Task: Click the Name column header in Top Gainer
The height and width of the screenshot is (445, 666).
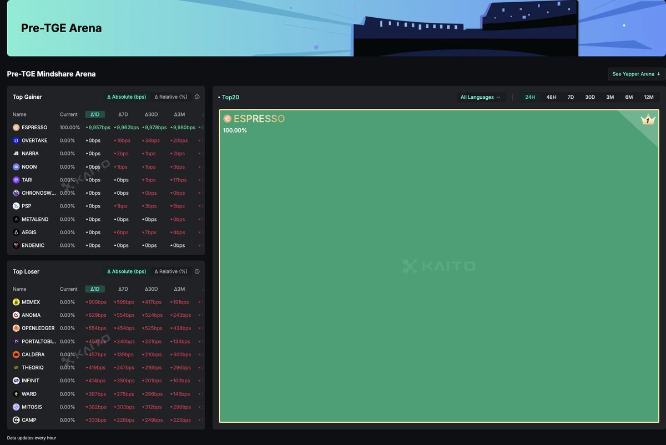Action: (x=19, y=114)
